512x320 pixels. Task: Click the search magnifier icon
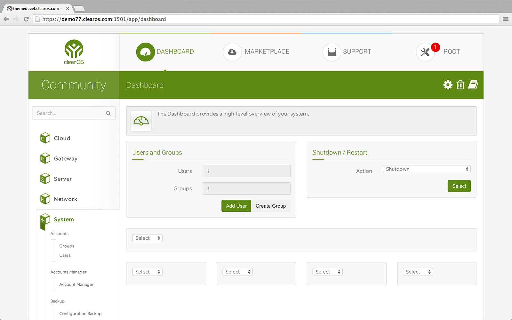108,113
